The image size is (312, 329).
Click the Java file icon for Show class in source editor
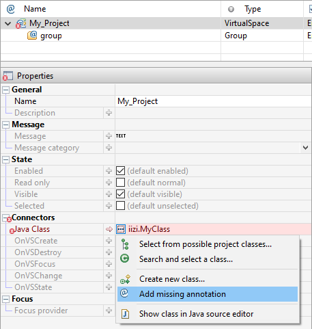point(125,314)
